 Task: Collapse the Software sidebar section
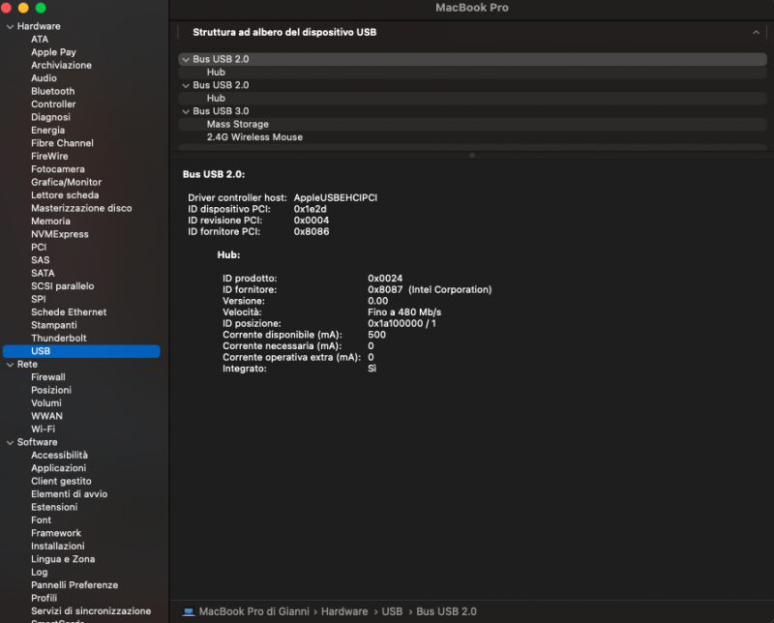10,442
